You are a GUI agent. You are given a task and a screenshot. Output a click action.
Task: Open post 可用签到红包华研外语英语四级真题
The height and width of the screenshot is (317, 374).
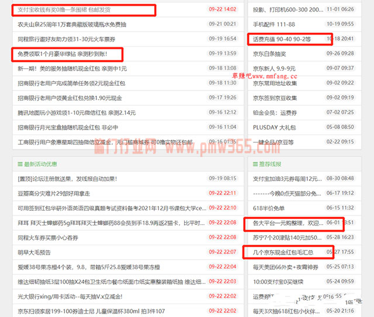[x=112, y=208]
